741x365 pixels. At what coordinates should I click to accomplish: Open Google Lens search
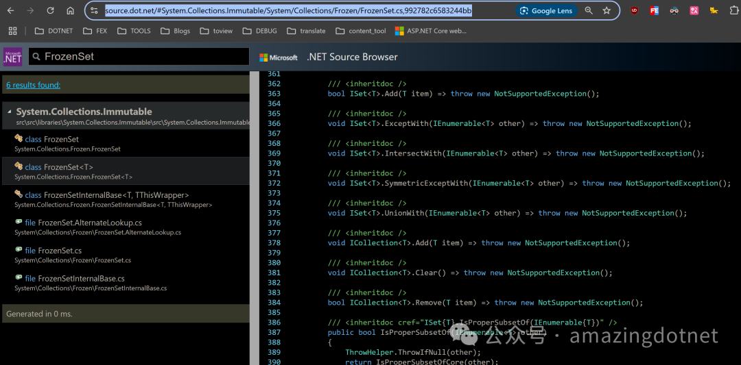coord(546,11)
